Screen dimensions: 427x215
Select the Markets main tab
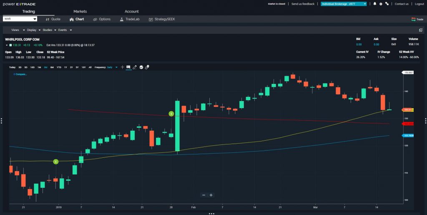80,11
